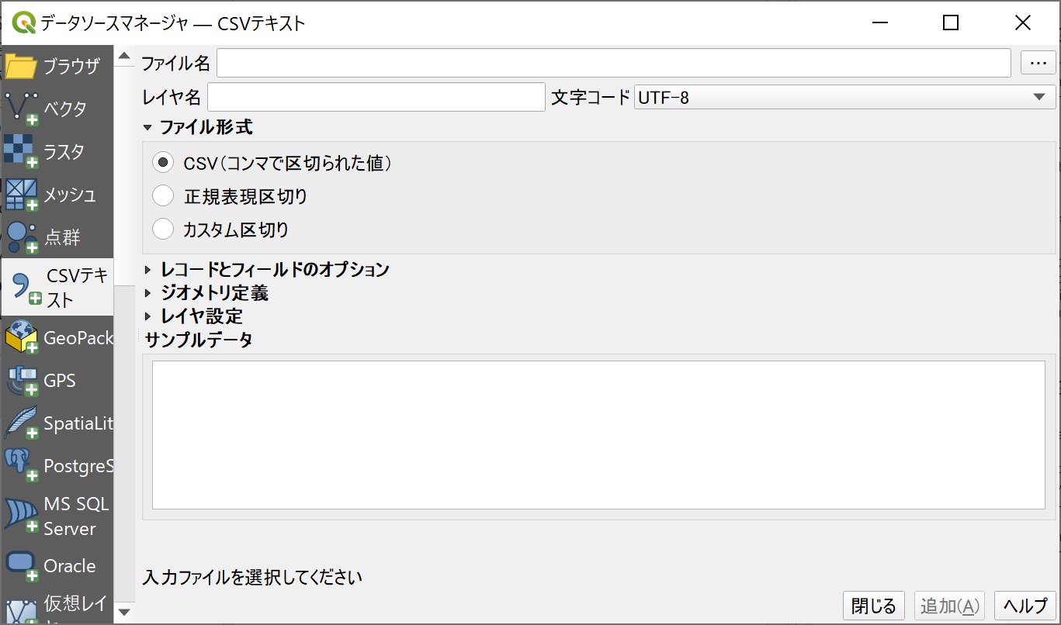
Task: Click the ヘルプ button
Action: click(x=1025, y=606)
